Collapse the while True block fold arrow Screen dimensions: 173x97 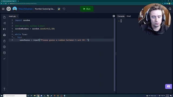pos(14,35)
